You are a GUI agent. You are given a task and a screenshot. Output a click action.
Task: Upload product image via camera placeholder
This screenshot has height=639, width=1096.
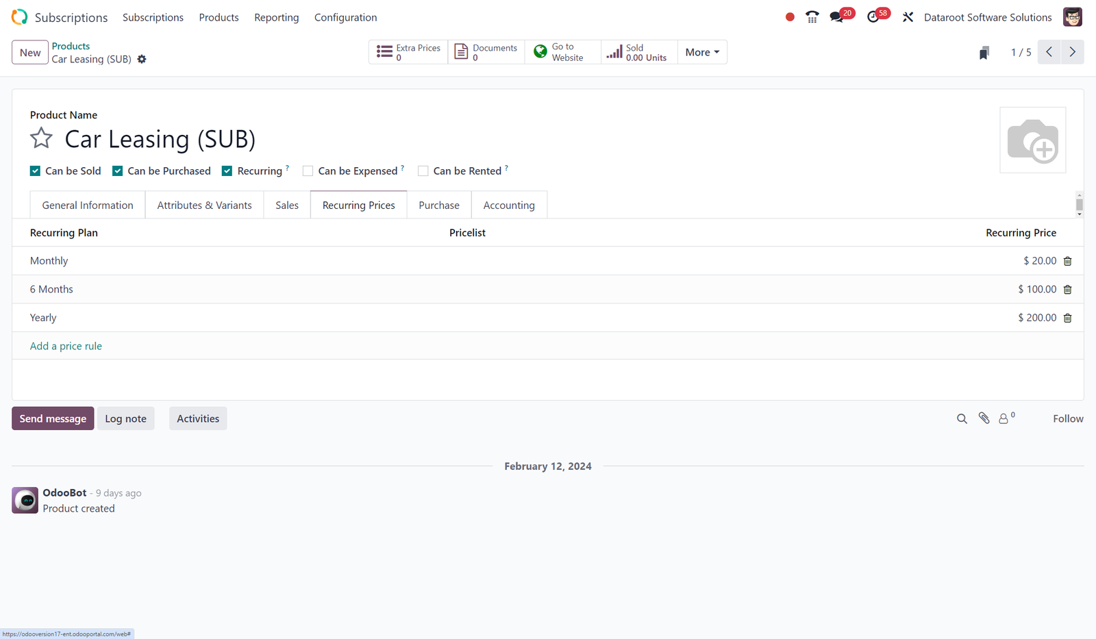pos(1033,140)
